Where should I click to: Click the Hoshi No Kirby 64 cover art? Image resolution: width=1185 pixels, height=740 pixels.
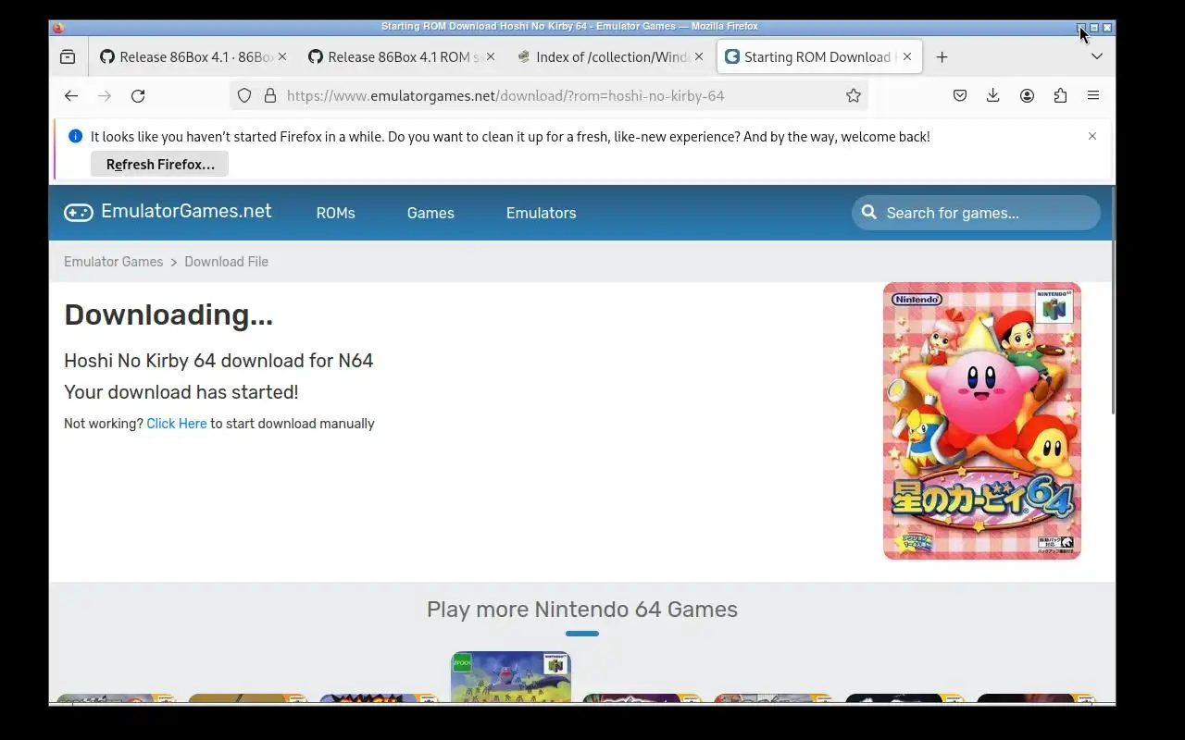click(982, 421)
